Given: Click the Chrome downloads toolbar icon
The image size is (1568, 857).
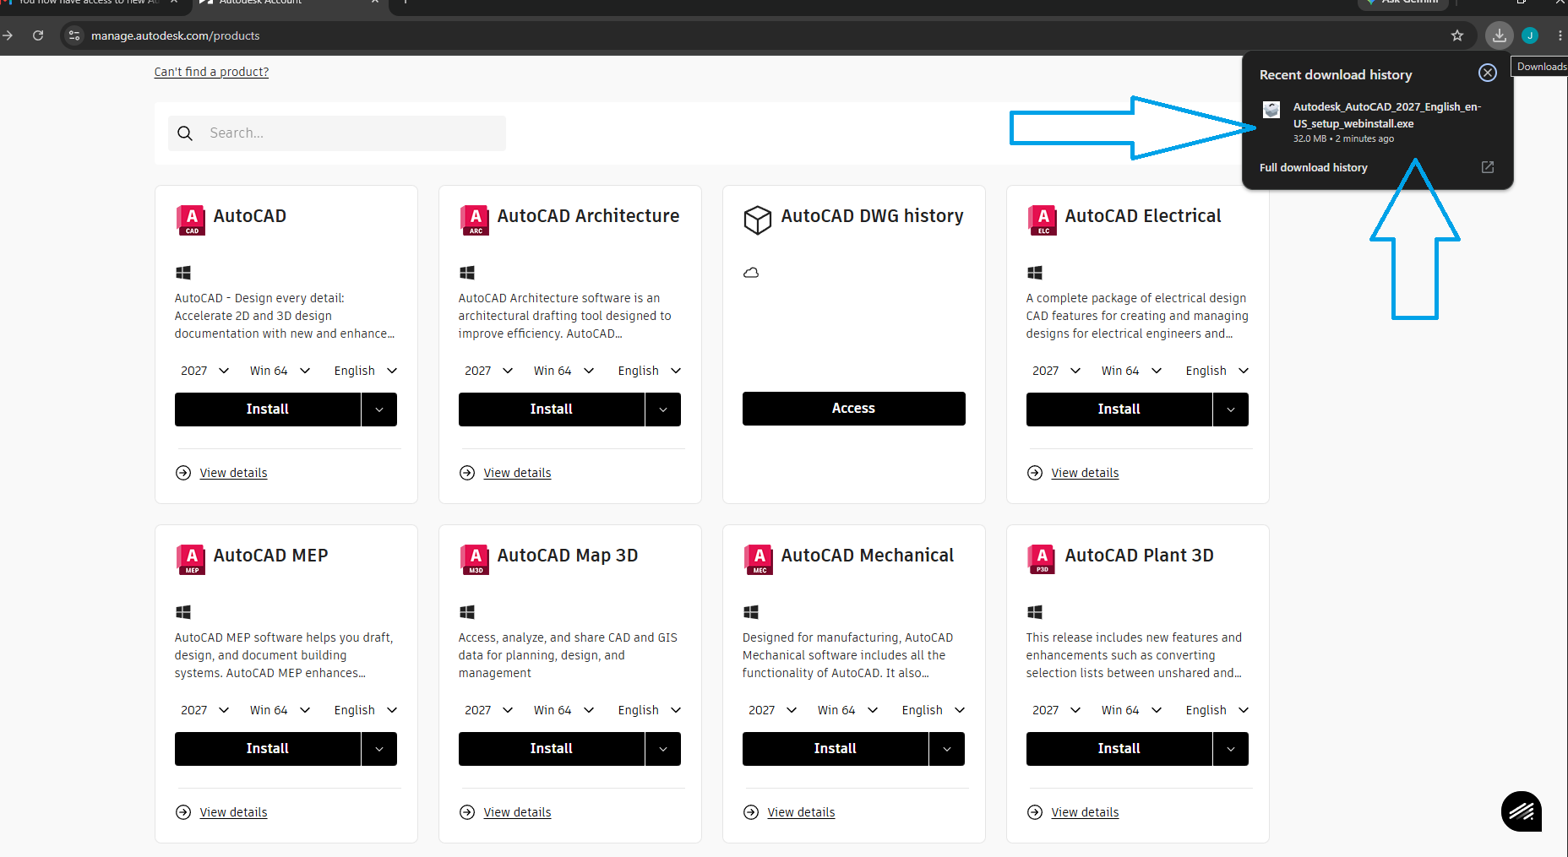Looking at the screenshot, I should pyautogui.click(x=1500, y=35).
